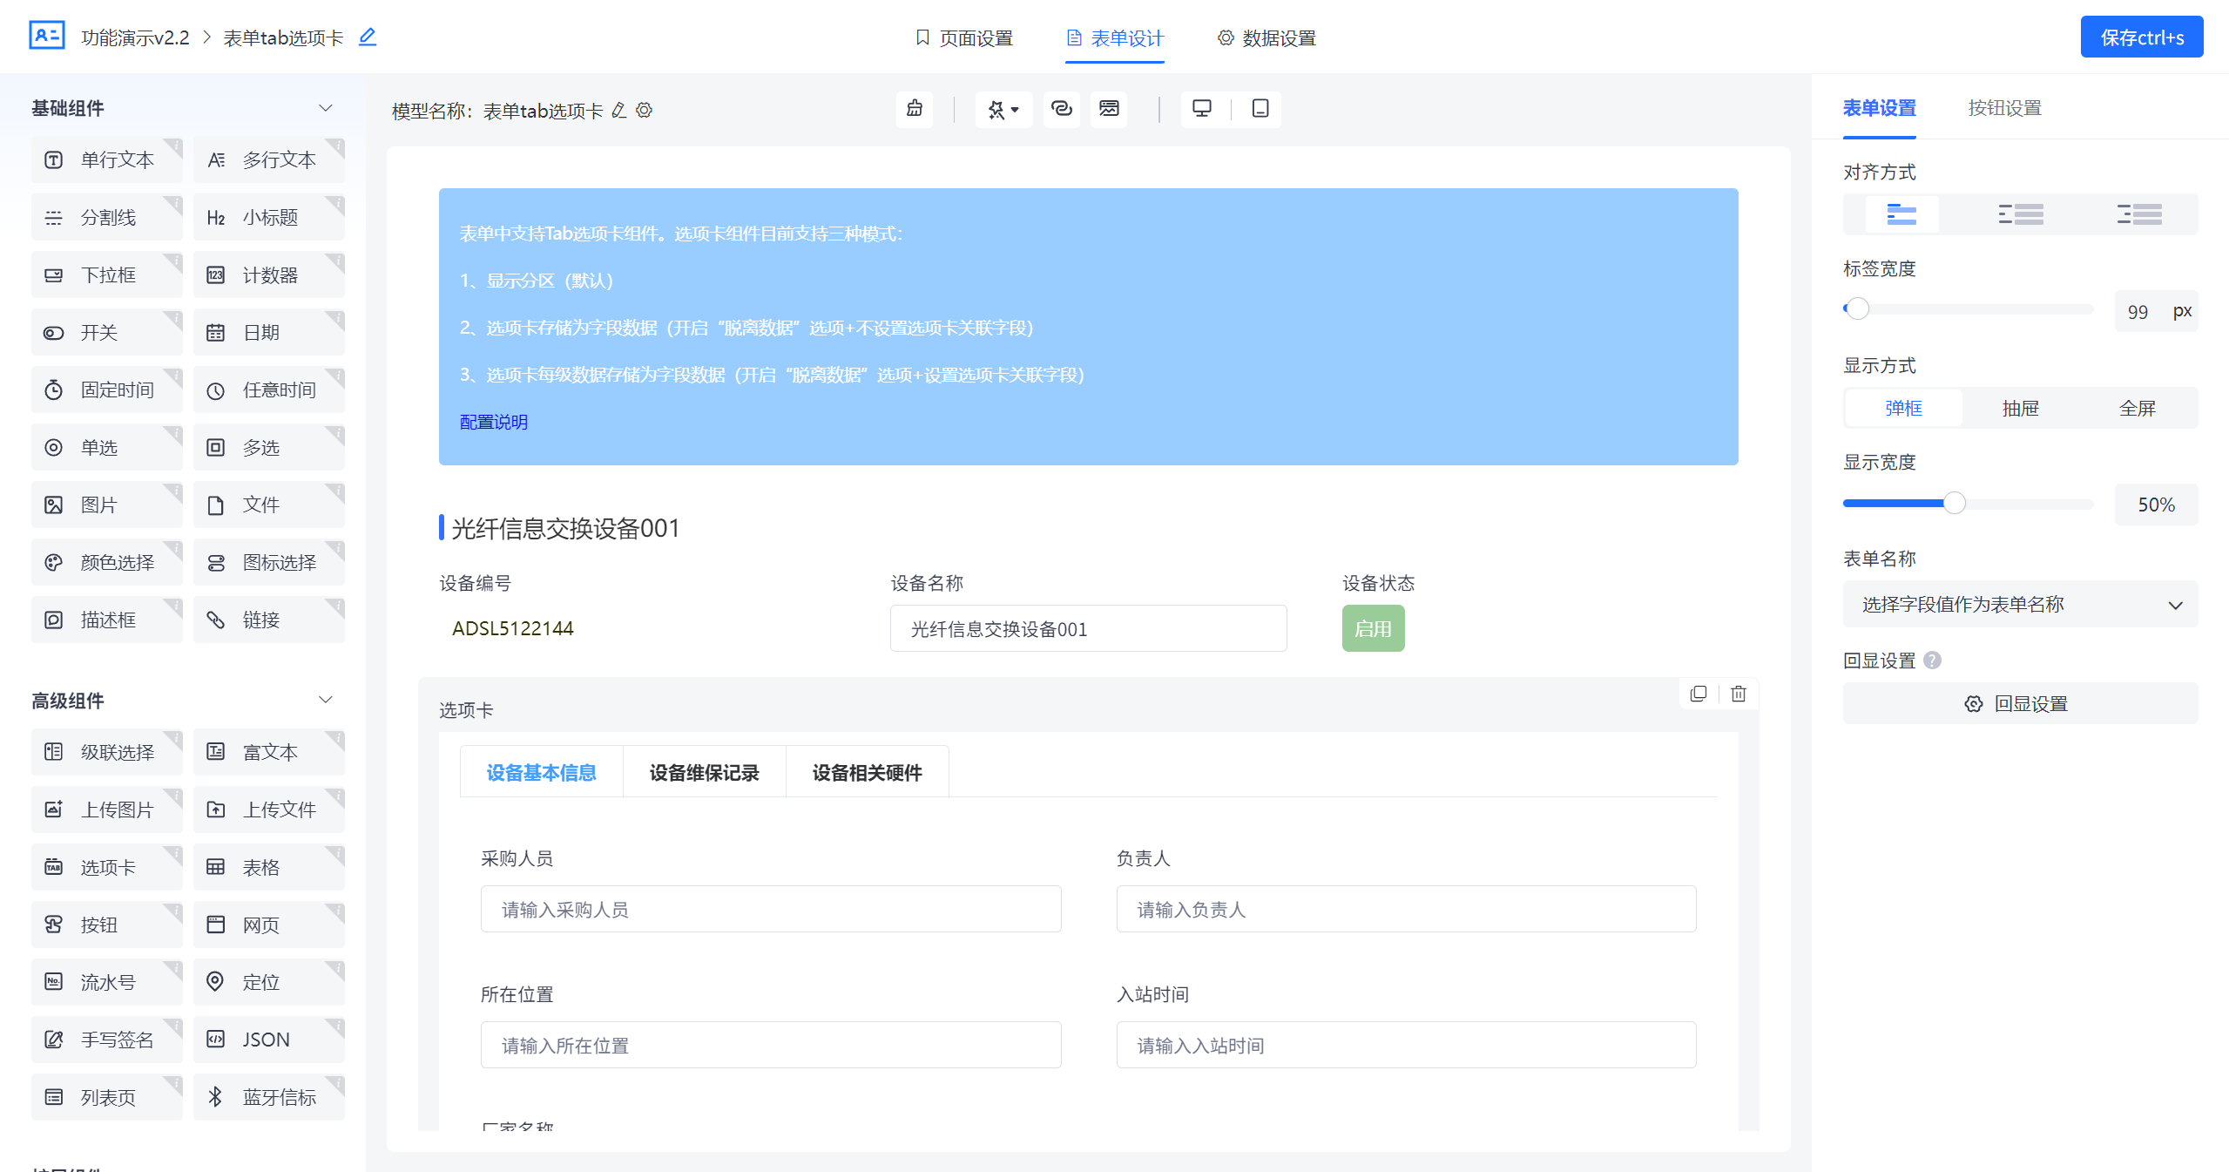Open the 配置说明 link
The image size is (2229, 1172).
coord(493,422)
